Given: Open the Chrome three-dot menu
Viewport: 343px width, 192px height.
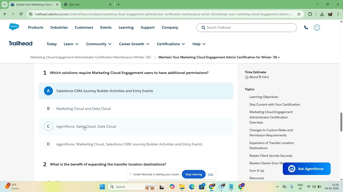Looking at the screenshot, I should tap(338, 14).
